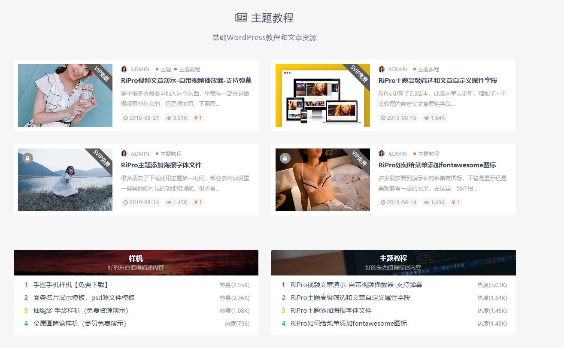This screenshot has width=564, height=348.
Task: Open 手握手机样机【免费下载】 in ranking list
Action: [71, 285]
